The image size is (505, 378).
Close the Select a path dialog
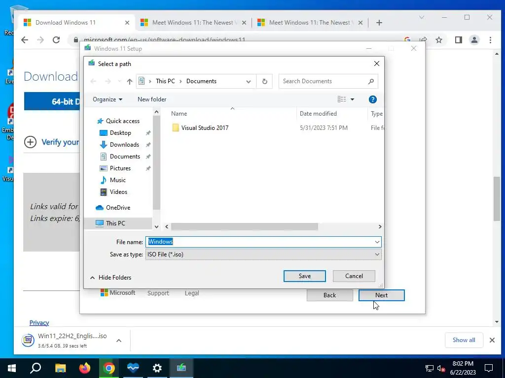pos(376,63)
